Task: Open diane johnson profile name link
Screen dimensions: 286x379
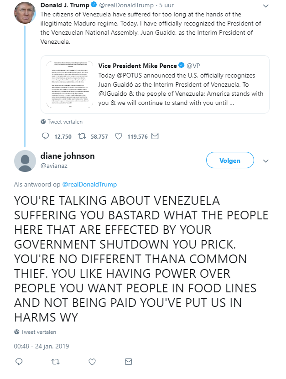Action: (x=68, y=156)
